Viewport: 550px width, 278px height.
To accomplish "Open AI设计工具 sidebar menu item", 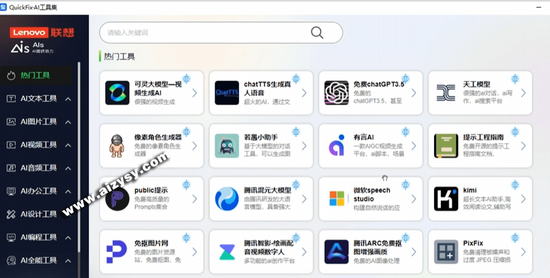I will [38, 214].
